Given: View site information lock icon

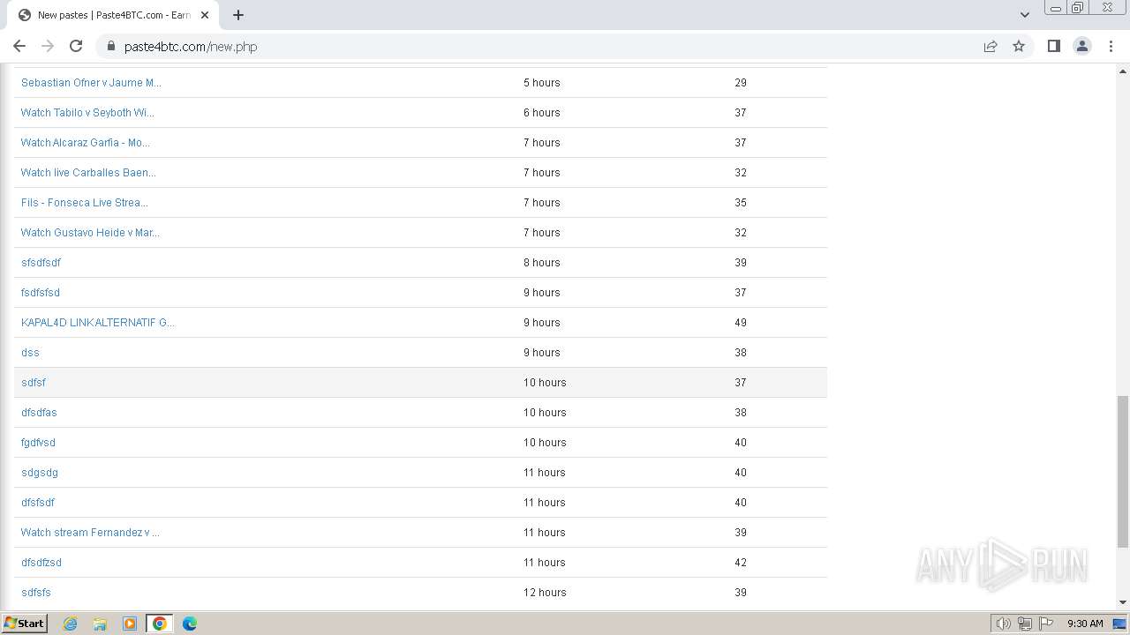Looking at the screenshot, I should tap(111, 46).
